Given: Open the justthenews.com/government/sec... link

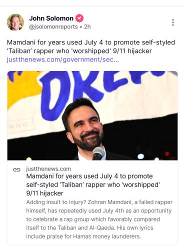Looking at the screenshot, I should tap(63, 59).
